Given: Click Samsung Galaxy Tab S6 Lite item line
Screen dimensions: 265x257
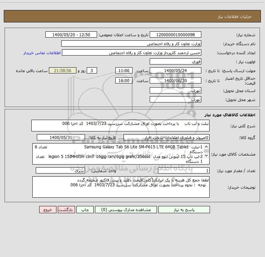Looking at the screenshot, I should point(118,149).
